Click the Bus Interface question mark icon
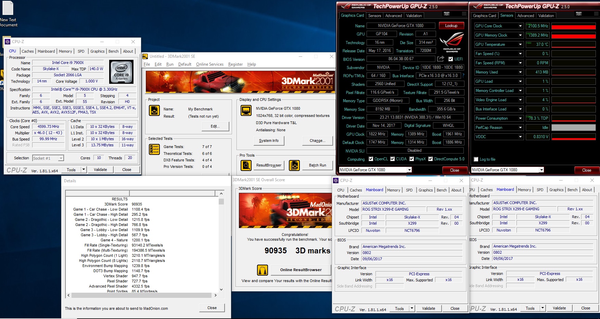 (463, 76)
